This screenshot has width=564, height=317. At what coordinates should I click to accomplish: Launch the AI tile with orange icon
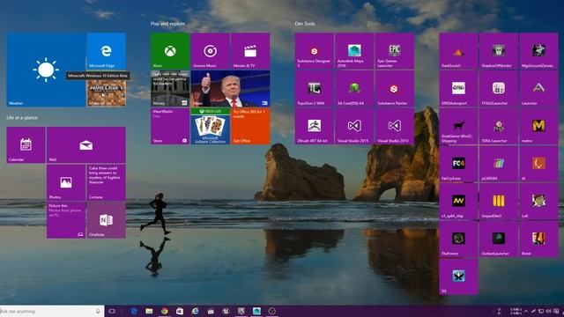pyautogui.click(x=538, y=164)
